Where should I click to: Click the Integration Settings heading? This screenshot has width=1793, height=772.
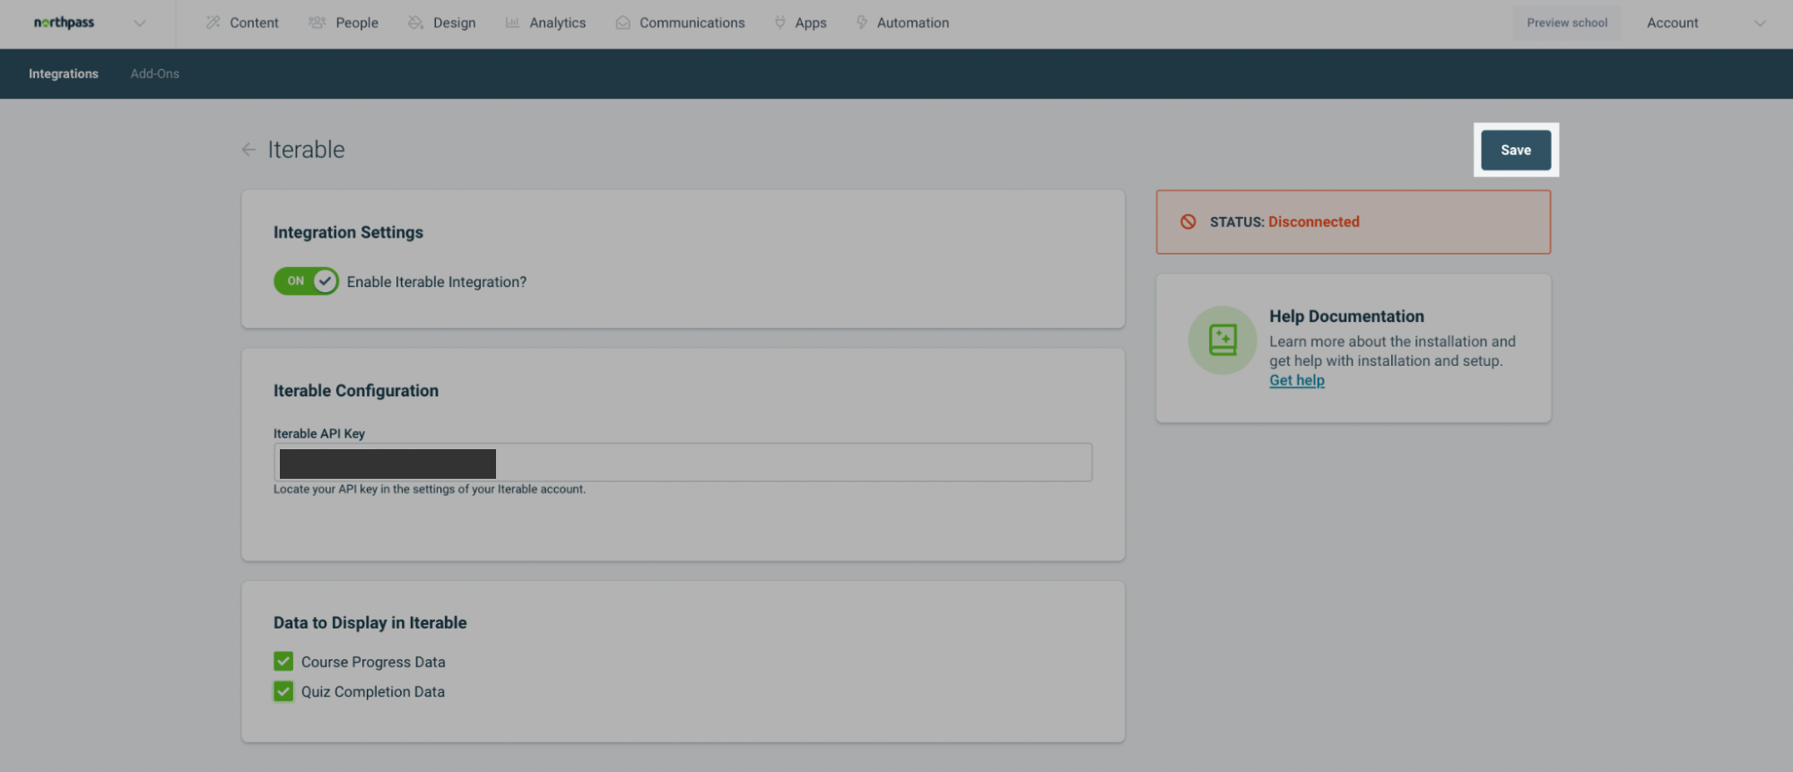click(348, 232)
